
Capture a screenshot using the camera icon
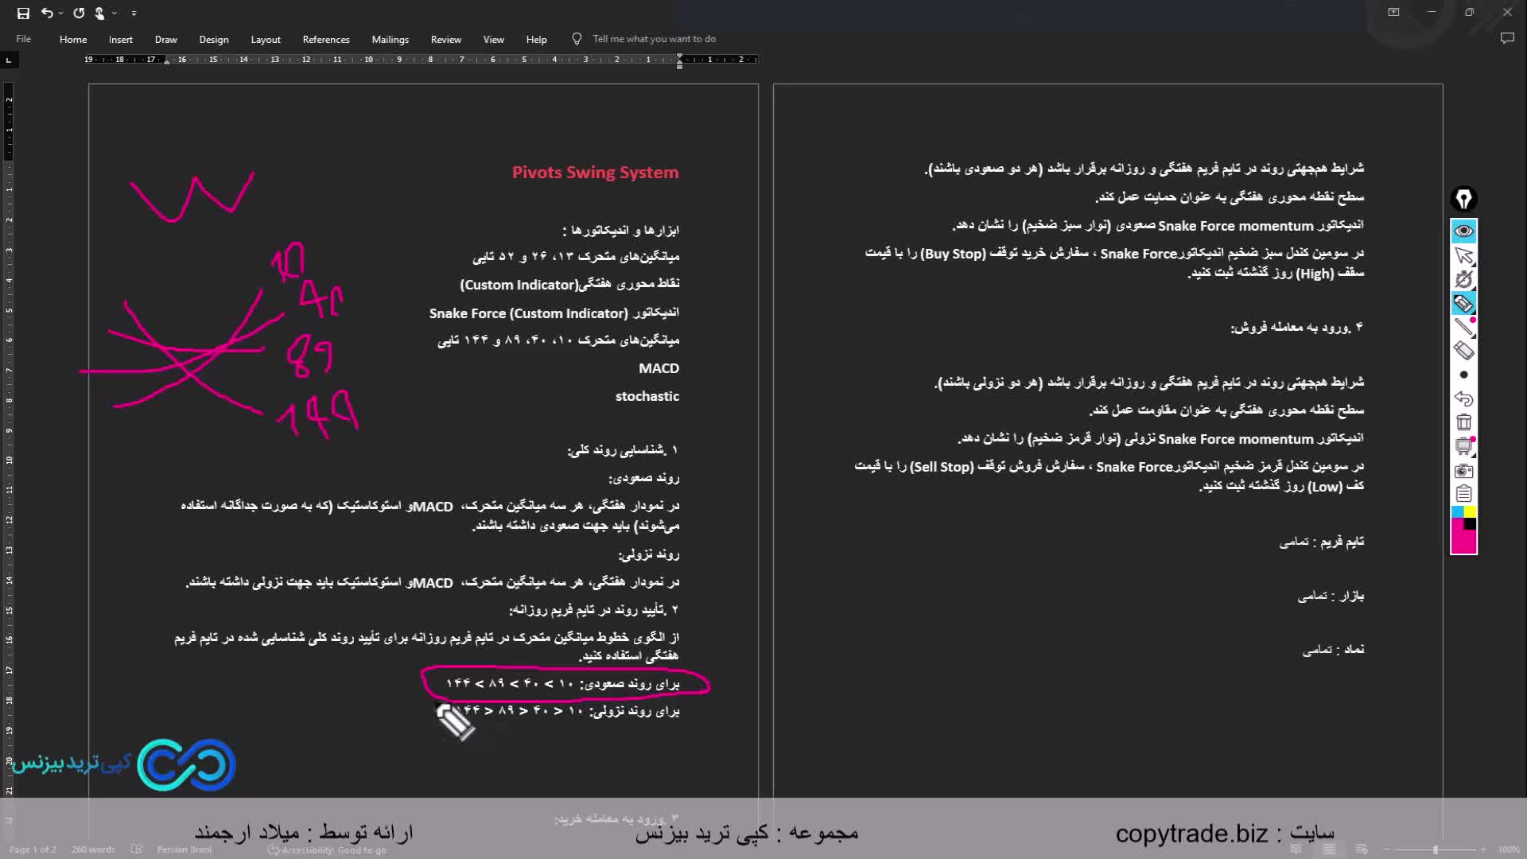[x=1464, y=471]
